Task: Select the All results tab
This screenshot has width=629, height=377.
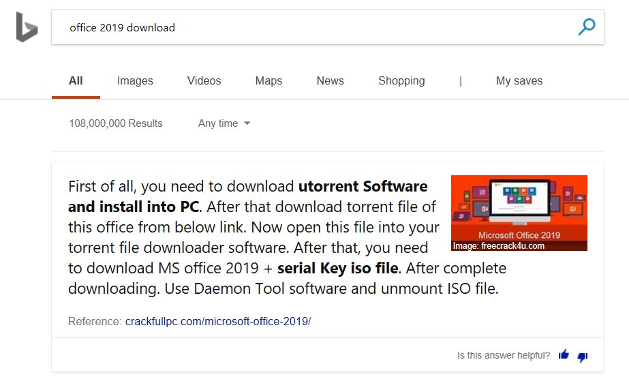Action: click(76, 80)
